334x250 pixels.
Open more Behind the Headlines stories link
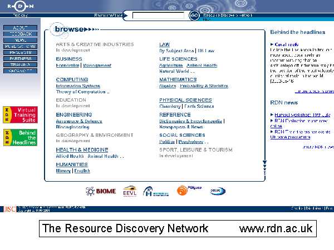315,92
